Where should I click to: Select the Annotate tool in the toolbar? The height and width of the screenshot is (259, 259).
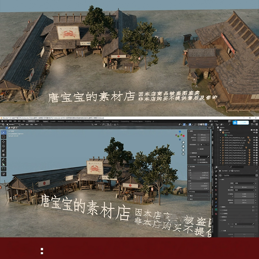point(3,160)
